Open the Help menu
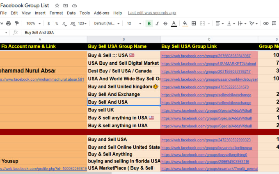This screenshot has height=174, width=279. click(x=118, y=13)
